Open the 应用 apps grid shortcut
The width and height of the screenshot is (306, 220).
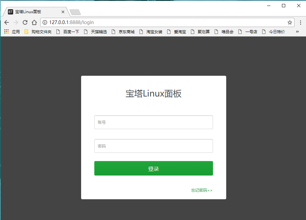[x=12, y=32]
